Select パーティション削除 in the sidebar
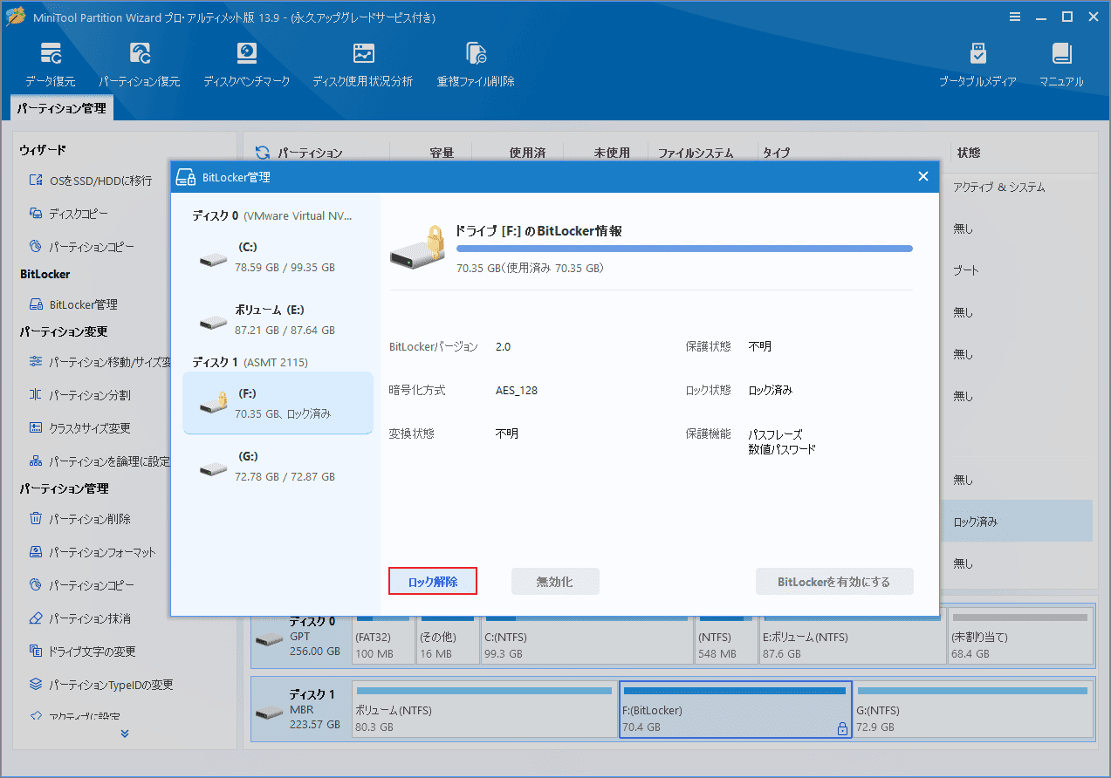 pos(79,519)
